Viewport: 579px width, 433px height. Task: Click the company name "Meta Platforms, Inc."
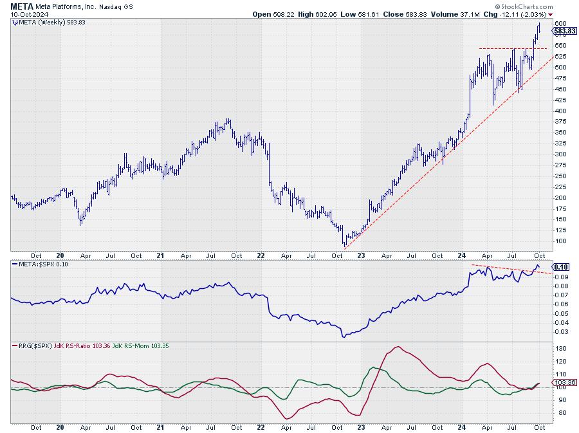pos(66,6)
